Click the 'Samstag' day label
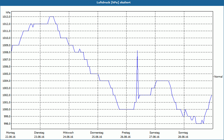 pyautogui.click(x=155, y=133)
